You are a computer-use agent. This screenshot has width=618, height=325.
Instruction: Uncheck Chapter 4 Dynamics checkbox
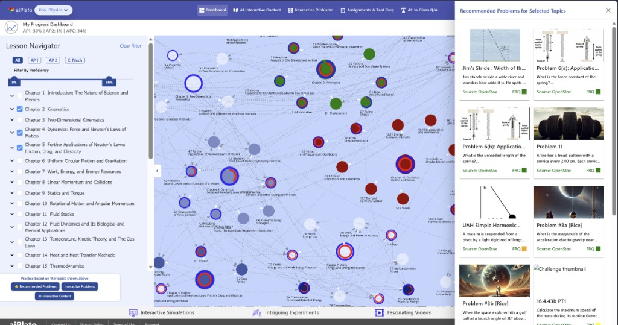20,133
